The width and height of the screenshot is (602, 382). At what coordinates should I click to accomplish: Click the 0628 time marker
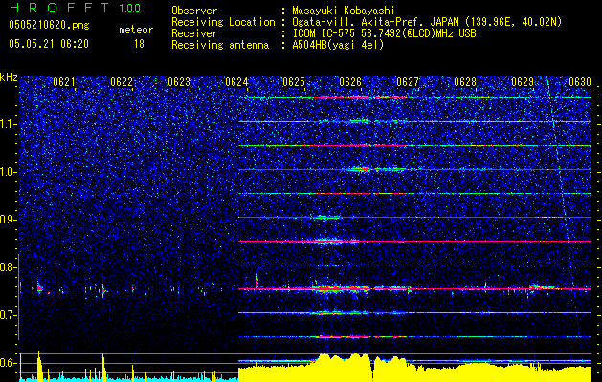tap(465, 82)
